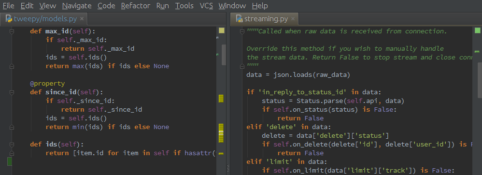Close the tweepy/models.py tab
The height and width of the screenshot is (175, 482).
(82, 19)
